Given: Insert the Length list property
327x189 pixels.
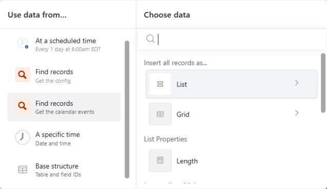Looking at the screenshot, I should pos(232,161).
